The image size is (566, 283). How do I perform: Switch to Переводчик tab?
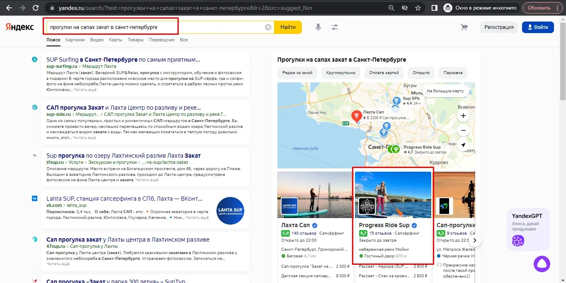[x=162, y=40]
